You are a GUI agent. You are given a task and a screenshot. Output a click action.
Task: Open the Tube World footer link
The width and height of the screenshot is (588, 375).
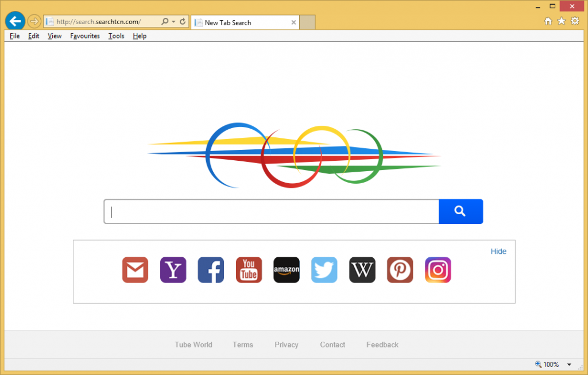[194, 345]
